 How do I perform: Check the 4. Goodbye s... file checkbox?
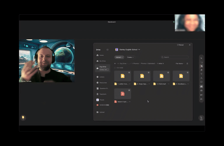(x=188, y=72)
